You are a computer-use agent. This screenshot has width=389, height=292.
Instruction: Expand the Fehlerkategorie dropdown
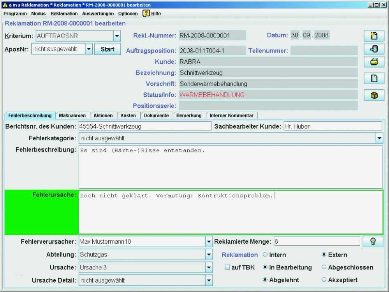pos(379,138)
